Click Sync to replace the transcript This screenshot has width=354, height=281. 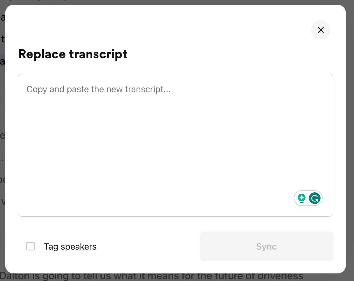click(266, 246)
